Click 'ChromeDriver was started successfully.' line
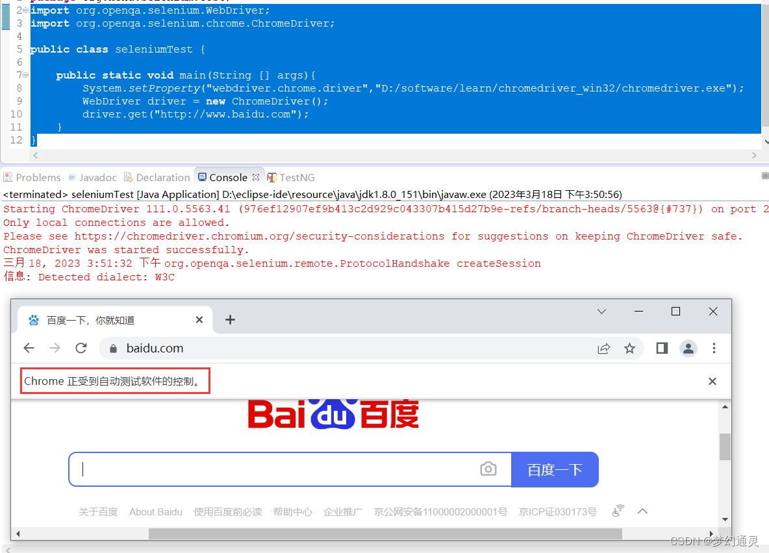This screenshot has width=769, height=553. tap(127, 250)
